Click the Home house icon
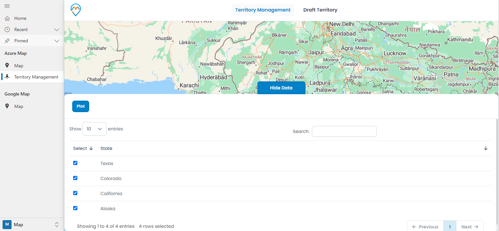 (x=7, y=18)
